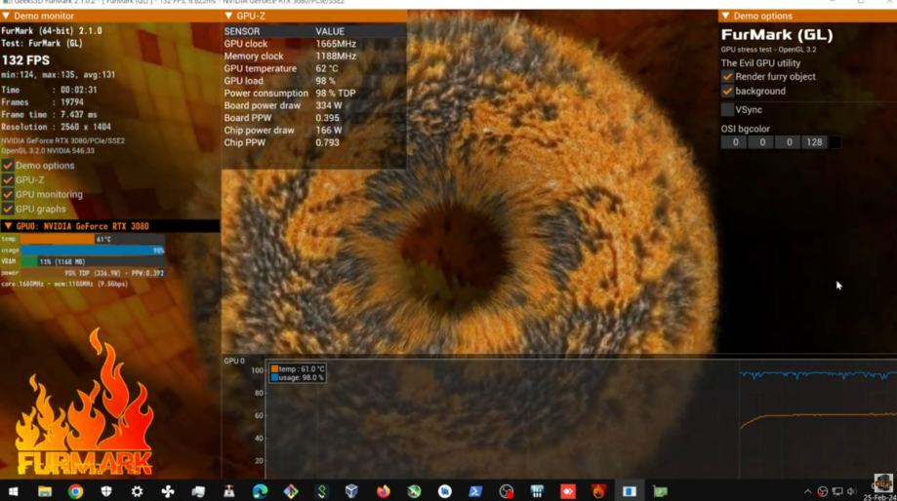Click the red-dotted round taskbar icon
The width and height of the screenshot is (897, 501).
click(507, 491)
